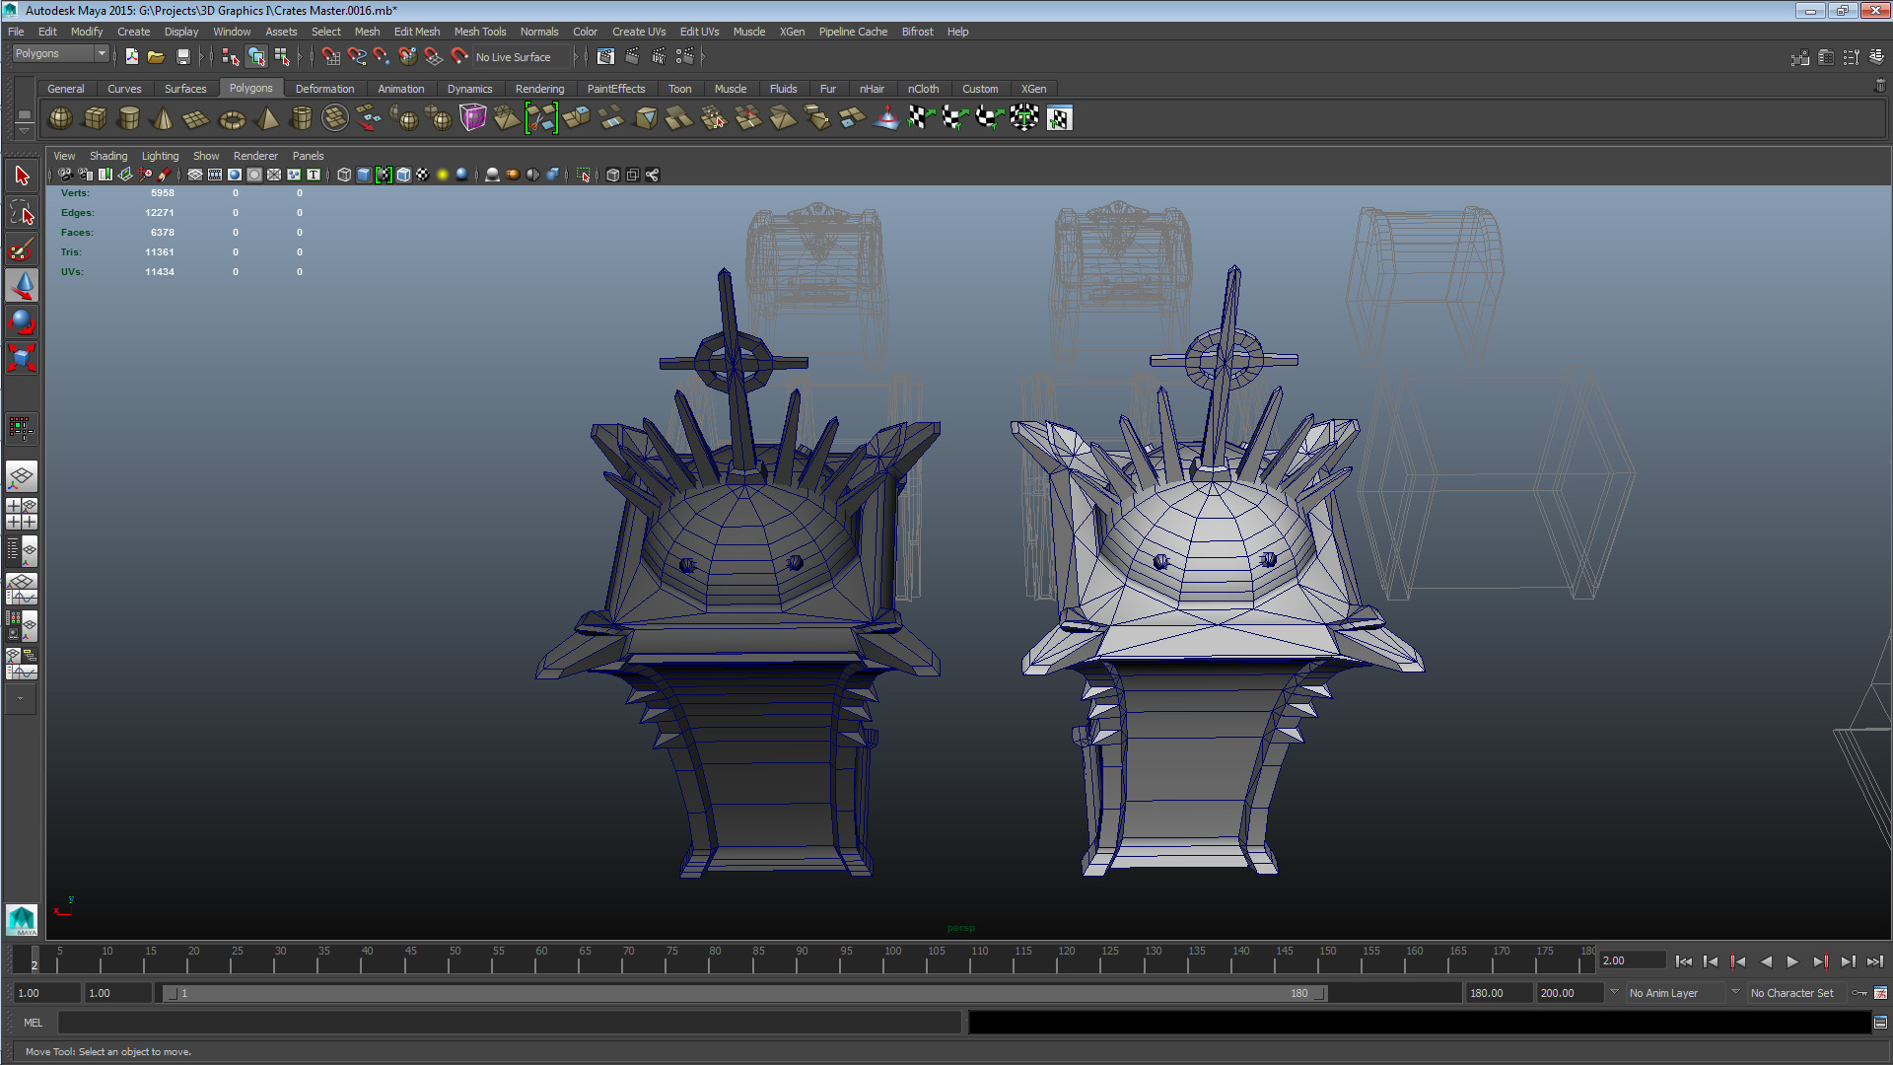
Task: Click the Lasso select tool
Action: tap(22, 212)
